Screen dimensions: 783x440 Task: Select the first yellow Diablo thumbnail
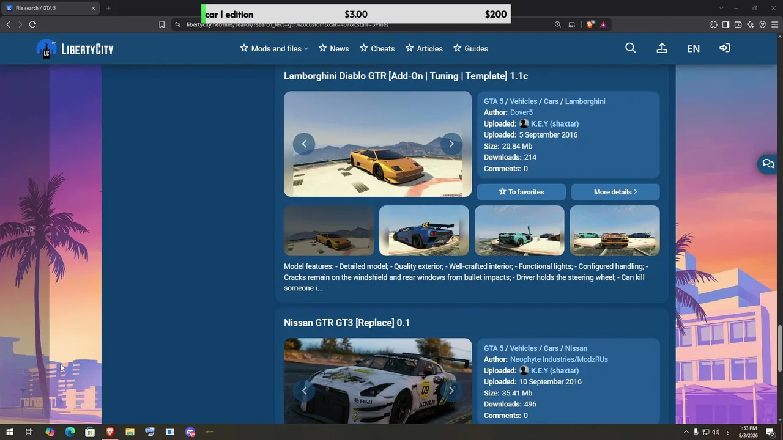pyautogui.click(x=329, y=230)
